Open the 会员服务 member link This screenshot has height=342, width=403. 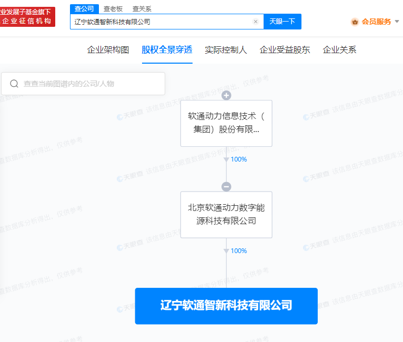point(376,22)
